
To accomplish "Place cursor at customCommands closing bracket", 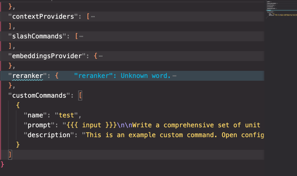I will pyautogui.click(x=10, y=155).
